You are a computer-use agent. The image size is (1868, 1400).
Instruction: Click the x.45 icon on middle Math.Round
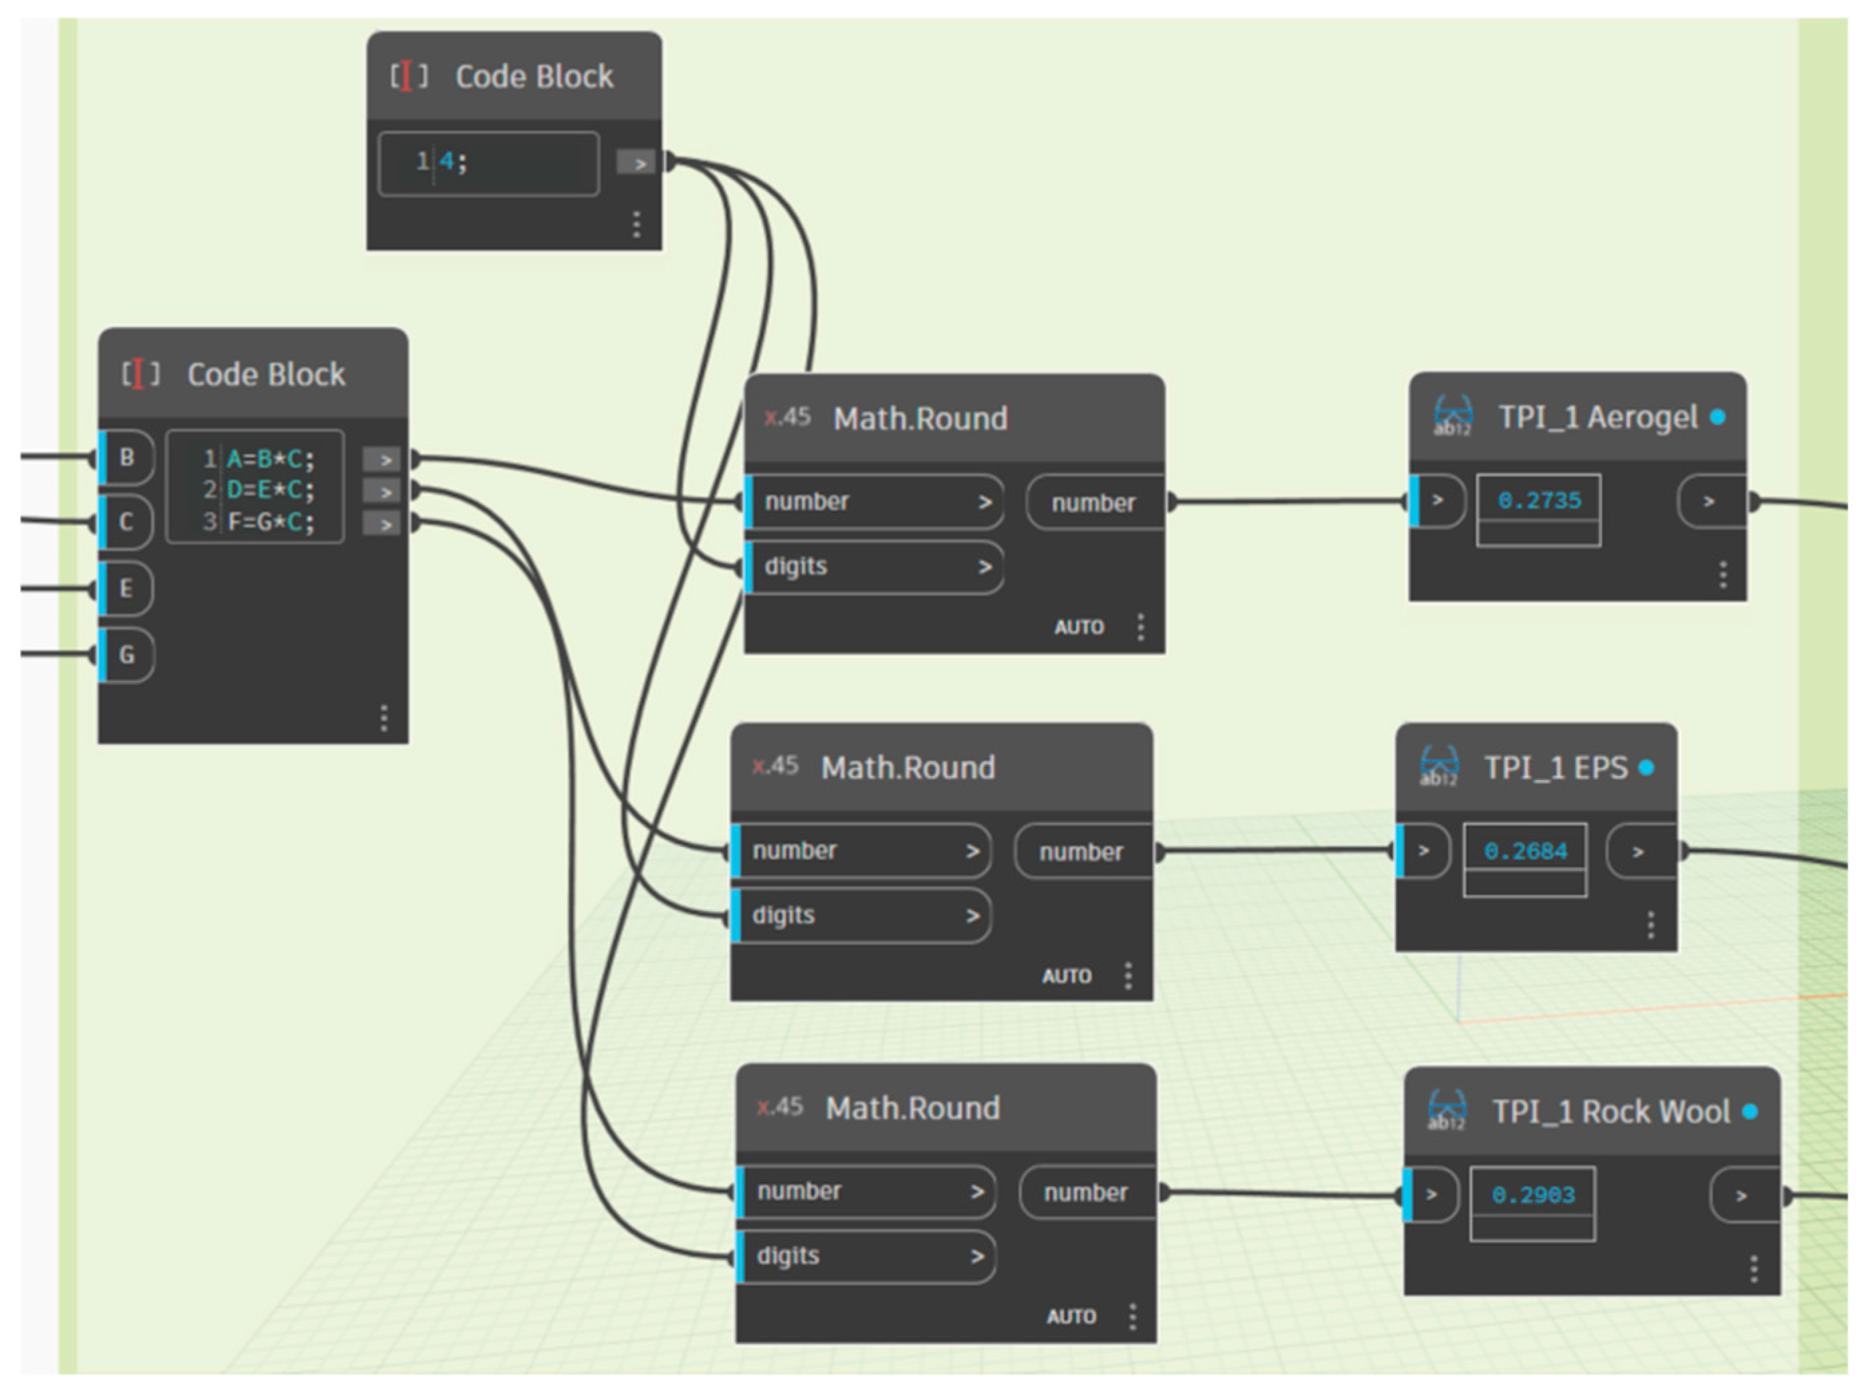[x=774, y=766]
